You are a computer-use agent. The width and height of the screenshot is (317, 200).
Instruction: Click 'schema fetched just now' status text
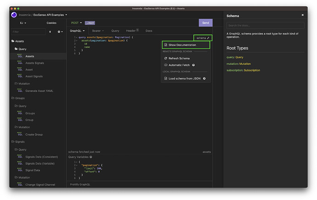pos(84,152)
